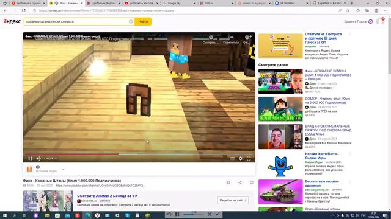
Task: Open Microsoft Edge taskbar icon
Action: coord(87,215)
